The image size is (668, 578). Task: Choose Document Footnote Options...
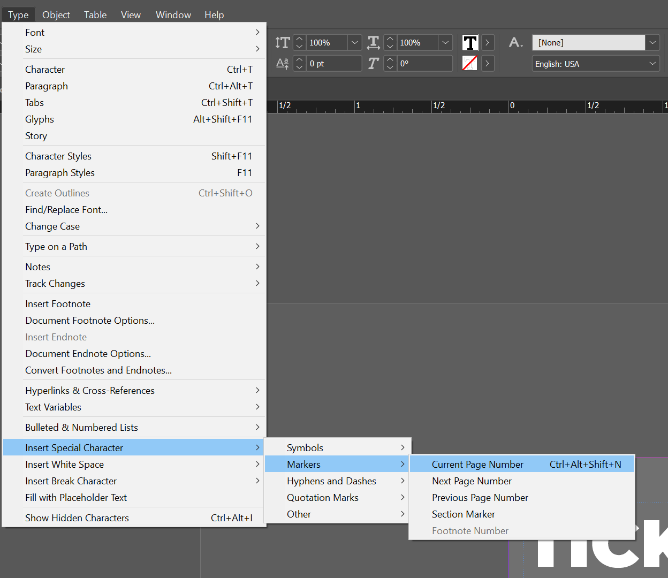point(134,320)
